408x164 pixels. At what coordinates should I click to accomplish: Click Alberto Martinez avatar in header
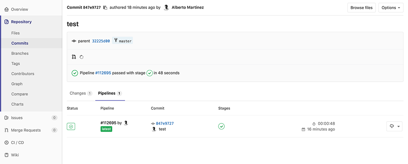tap(166, 8)
